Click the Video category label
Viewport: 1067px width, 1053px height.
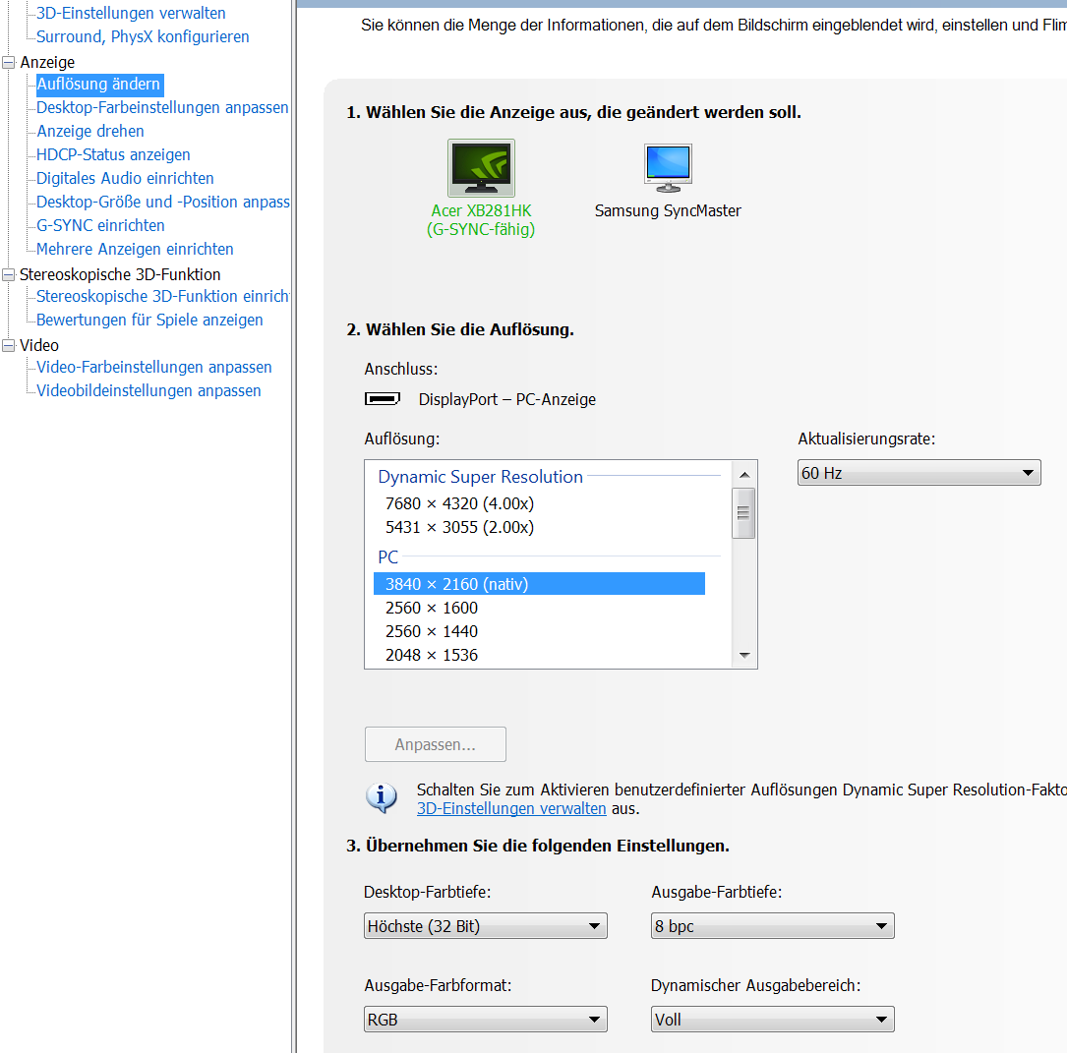tap(39, 345)
